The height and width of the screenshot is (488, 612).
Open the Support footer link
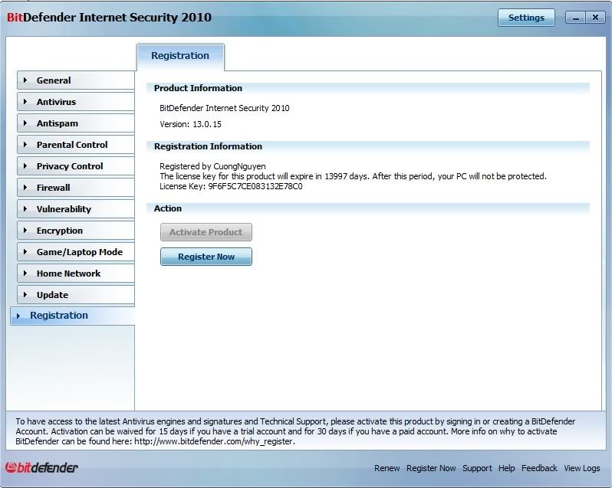tap(477, 468)
